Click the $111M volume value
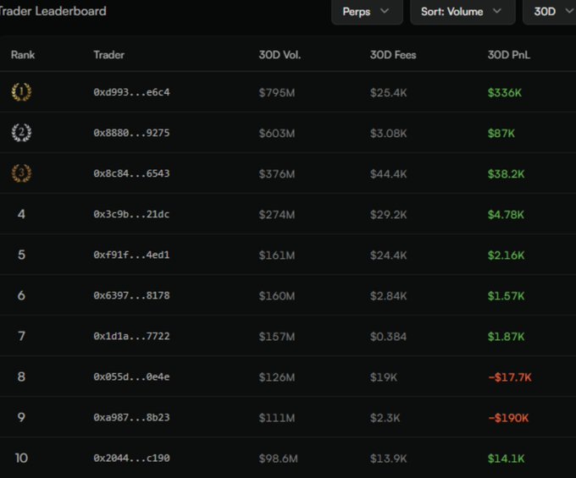 click(277, 419)
